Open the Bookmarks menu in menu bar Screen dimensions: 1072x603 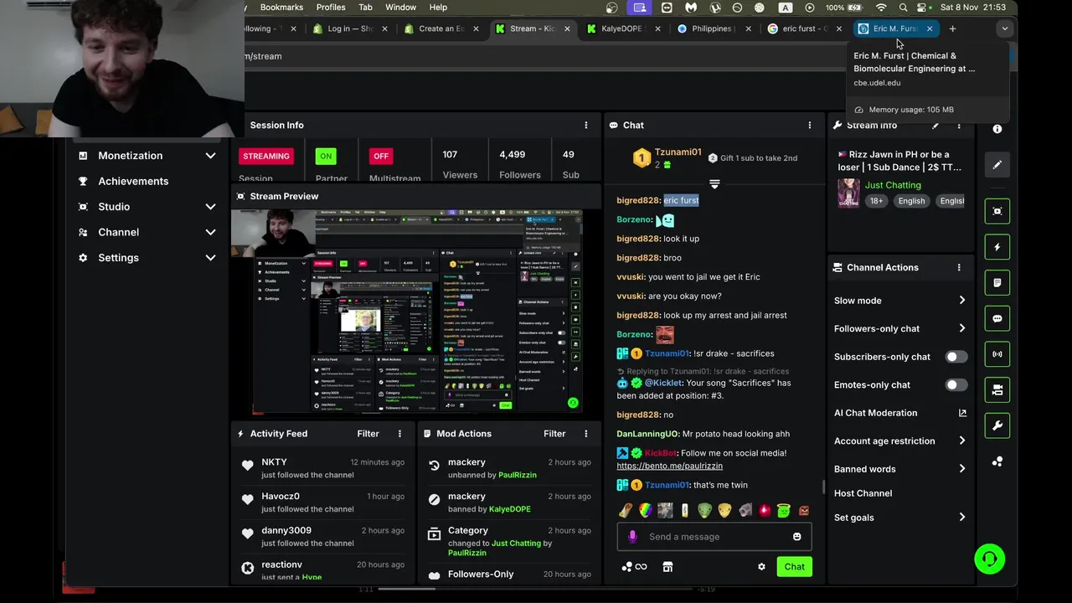tap(281, 8)
